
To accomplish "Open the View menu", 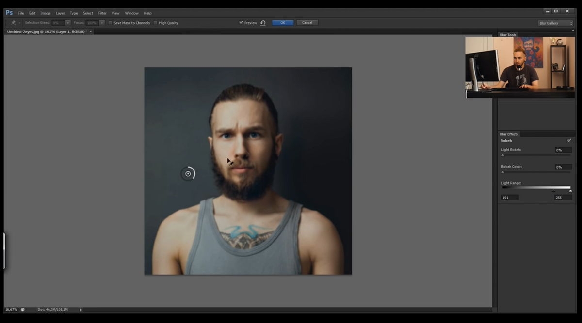I will pyautogui.click(x=115, y=13).
